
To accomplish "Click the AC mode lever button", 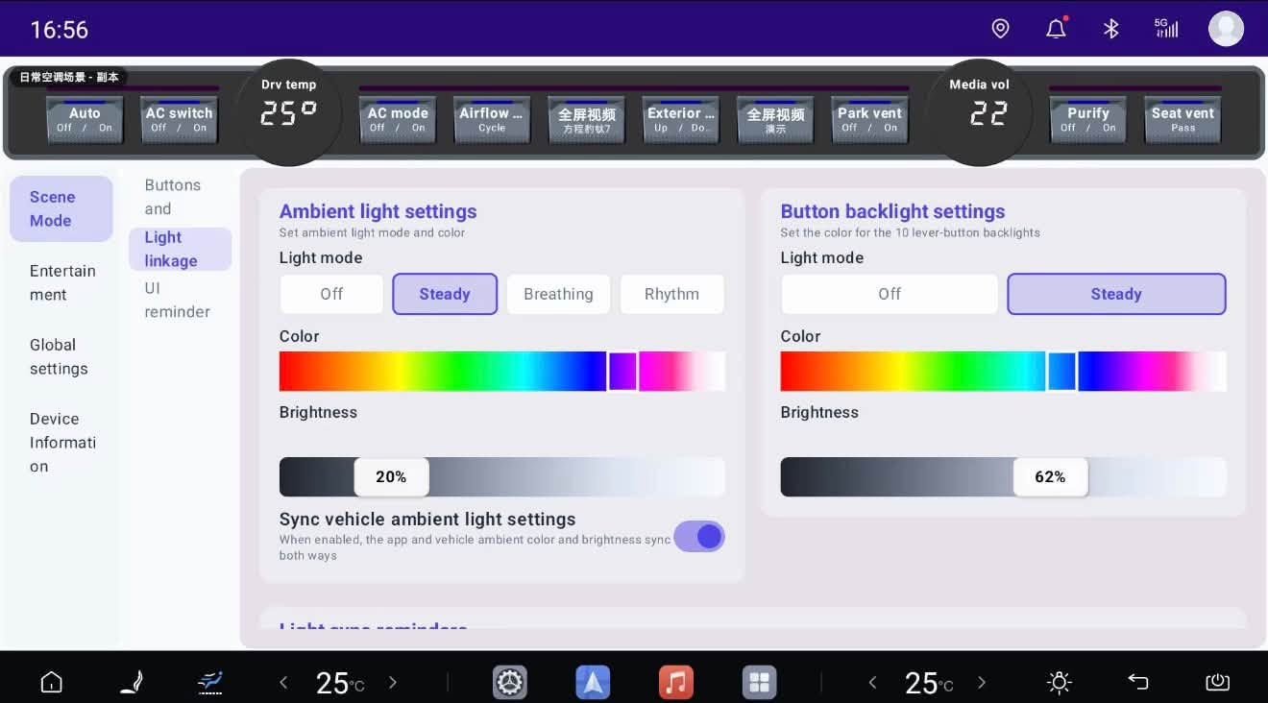I will [398, 119].
